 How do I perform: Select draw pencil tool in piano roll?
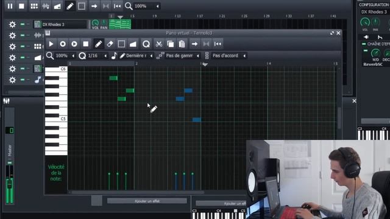98,44
